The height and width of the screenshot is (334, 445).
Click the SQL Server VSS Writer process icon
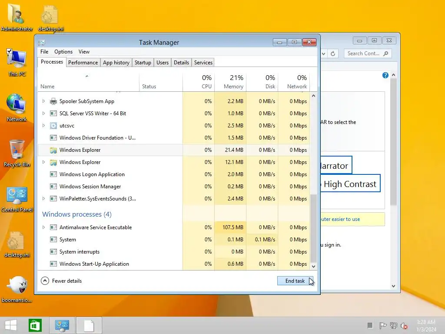pos(53,114)
